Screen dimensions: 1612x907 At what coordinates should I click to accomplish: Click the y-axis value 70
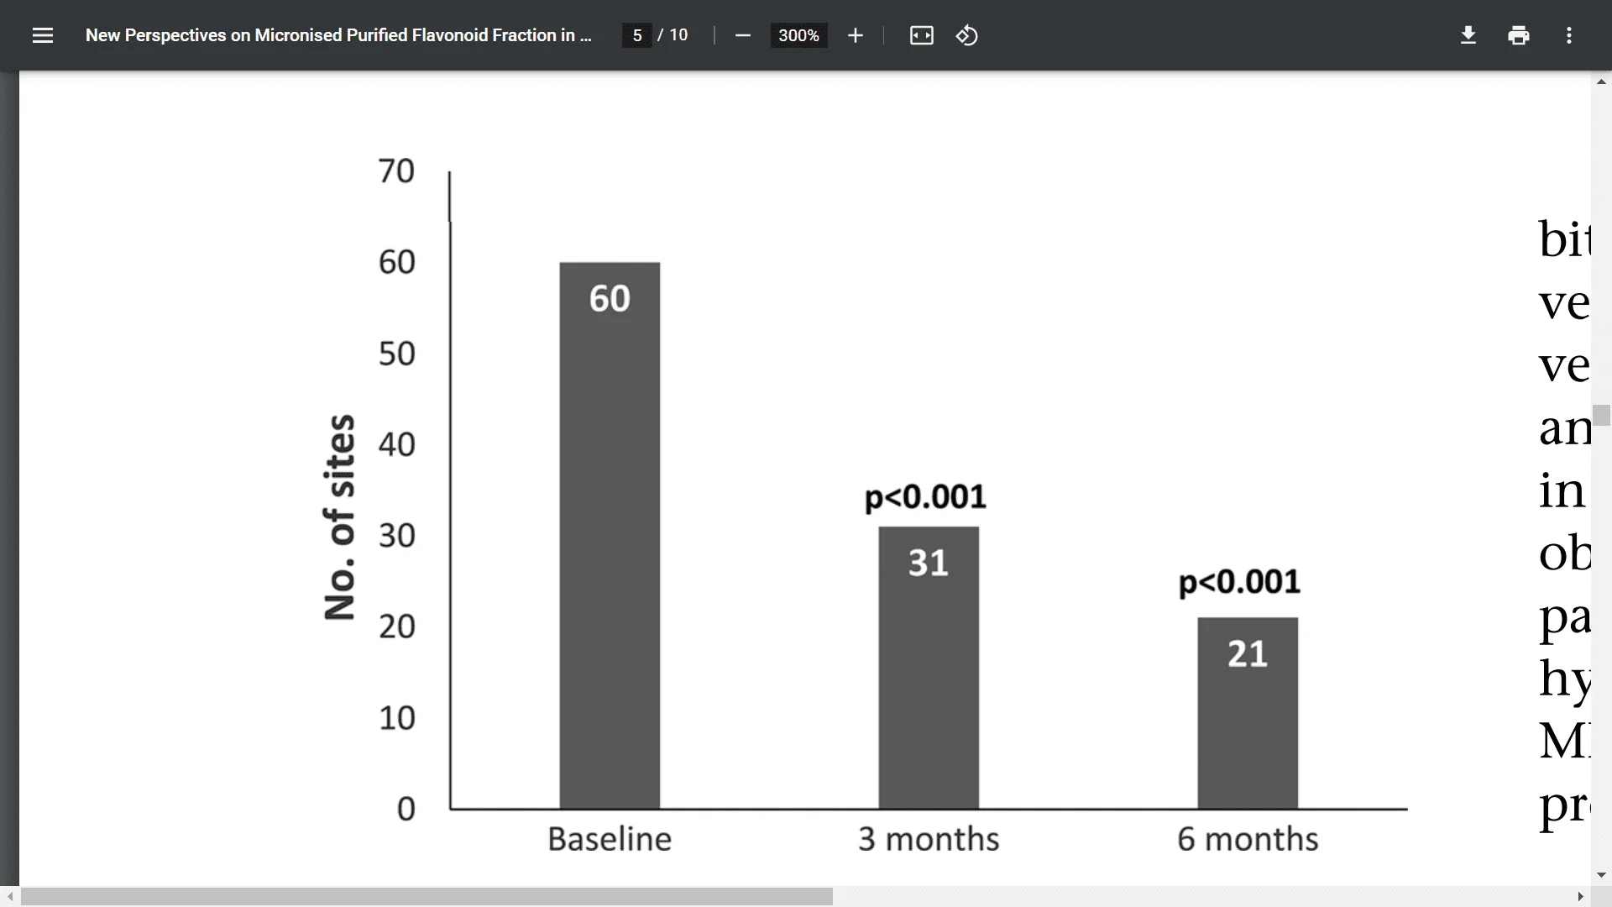coord(396,171)
